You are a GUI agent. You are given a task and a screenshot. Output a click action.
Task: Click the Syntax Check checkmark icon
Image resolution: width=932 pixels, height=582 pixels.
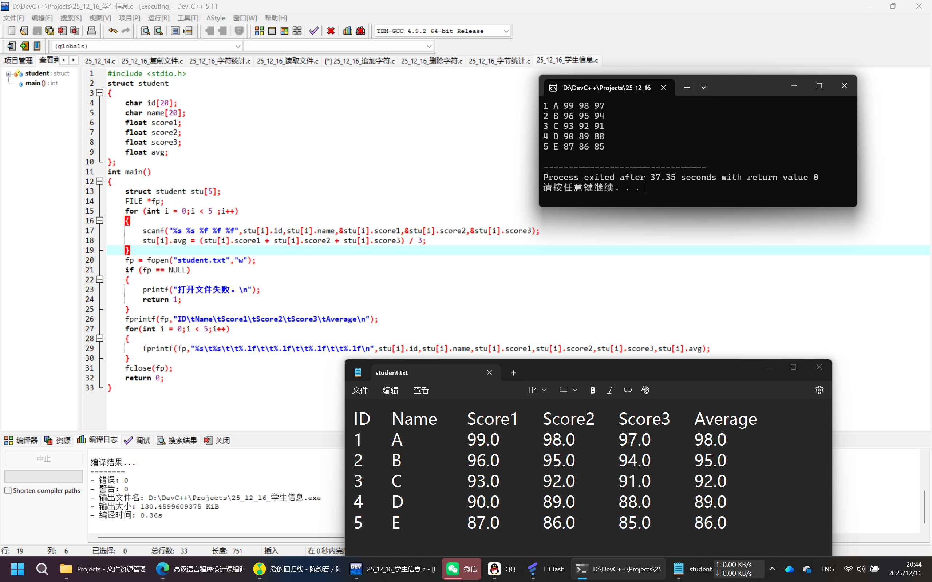314,31
